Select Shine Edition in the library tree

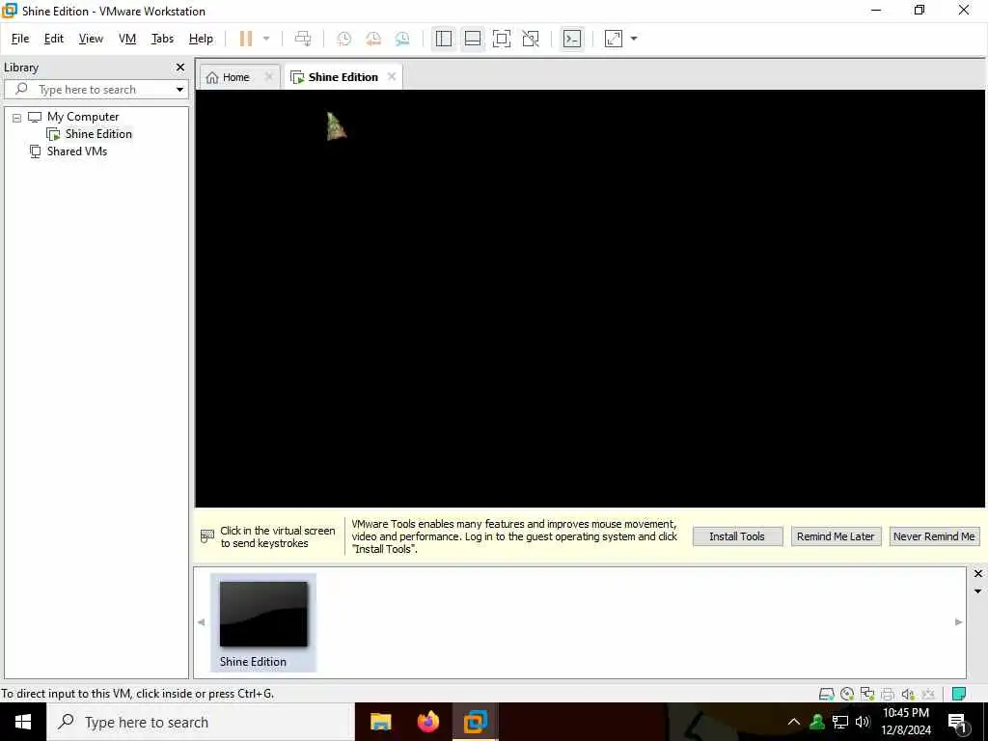click(98, 133)
